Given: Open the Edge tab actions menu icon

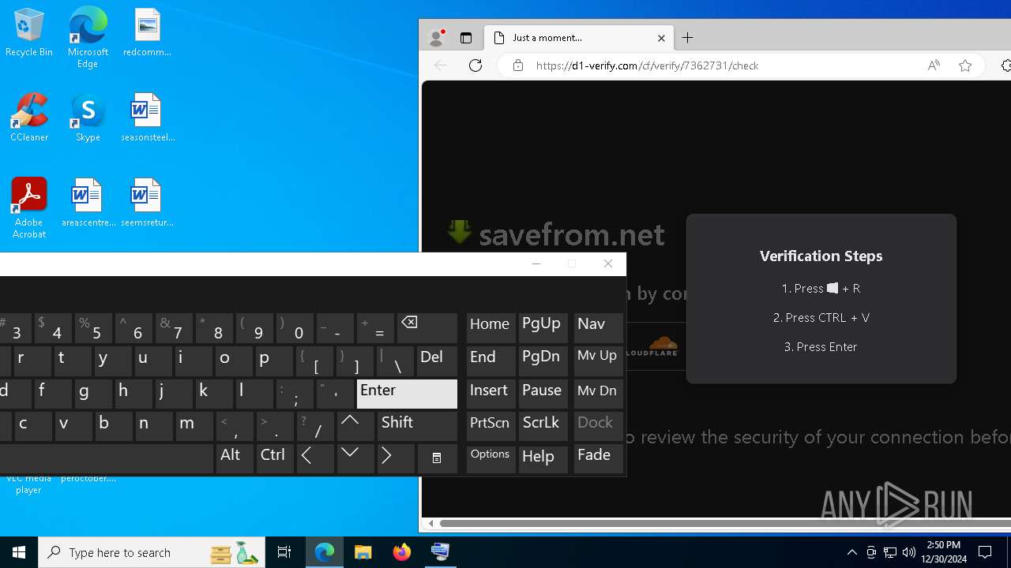Looking at the screenshot, I should tap(466, 38).
